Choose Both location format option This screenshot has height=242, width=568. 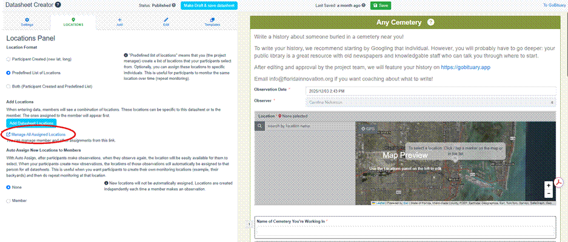click(8, 87)
